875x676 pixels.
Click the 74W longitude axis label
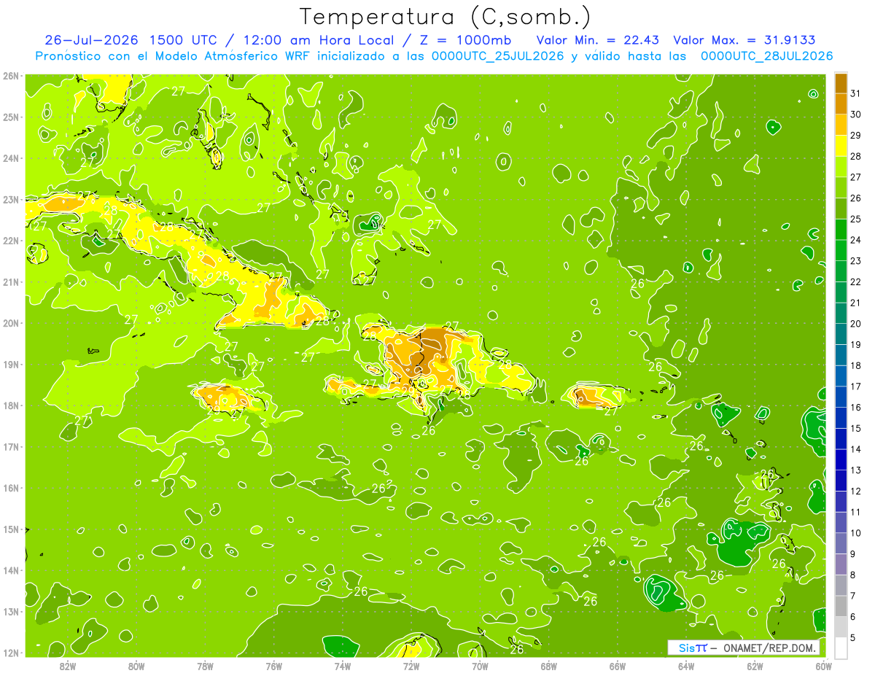tap(343, 666)
